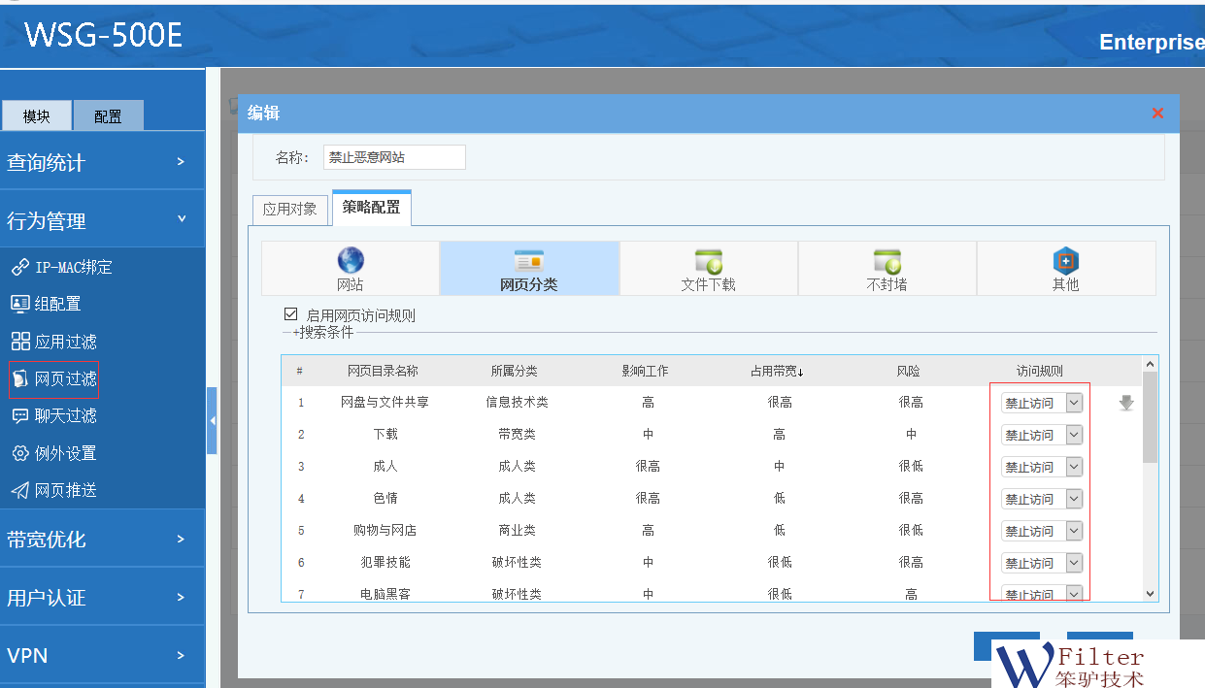1205x688 pixels.
Task: Switch to the 应用对象 tab
Action: click(x=290, y=209)
